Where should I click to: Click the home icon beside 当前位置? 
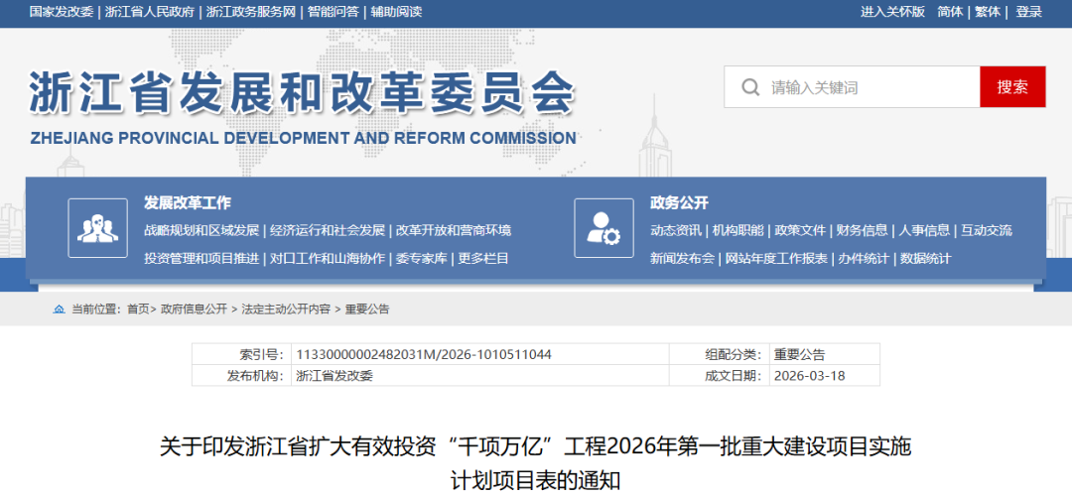pyautogui.click(x=59, y=310)
